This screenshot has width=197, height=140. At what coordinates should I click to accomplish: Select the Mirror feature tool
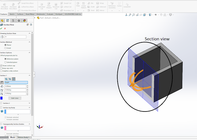click(100, 10)
